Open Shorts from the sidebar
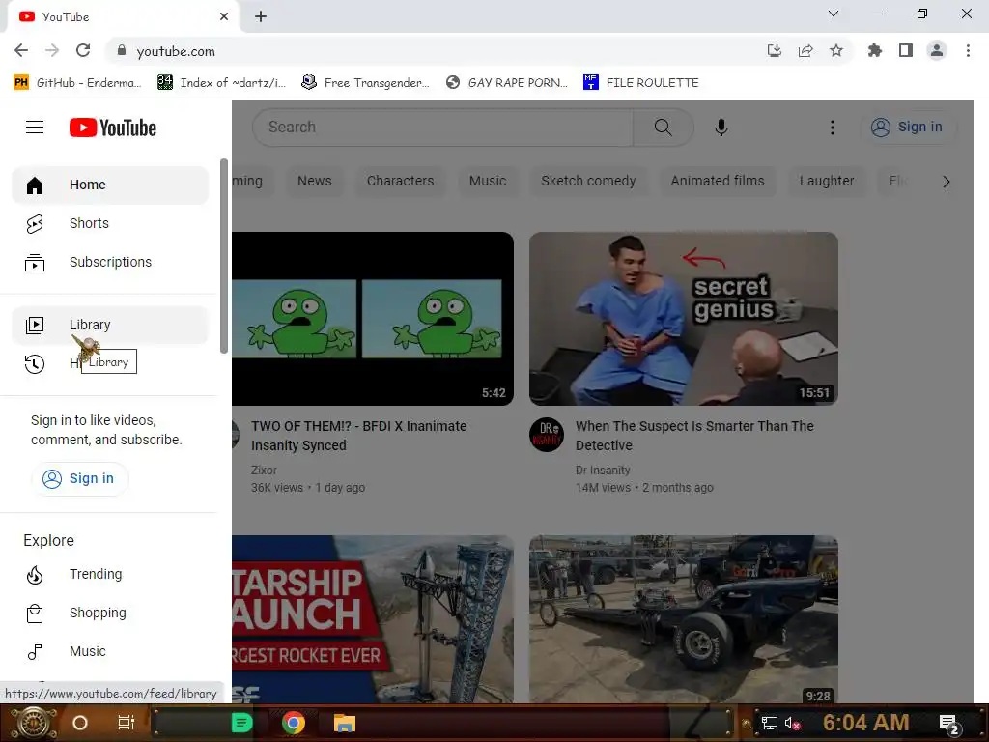This screenshot has height=742, width=989. 110,223
